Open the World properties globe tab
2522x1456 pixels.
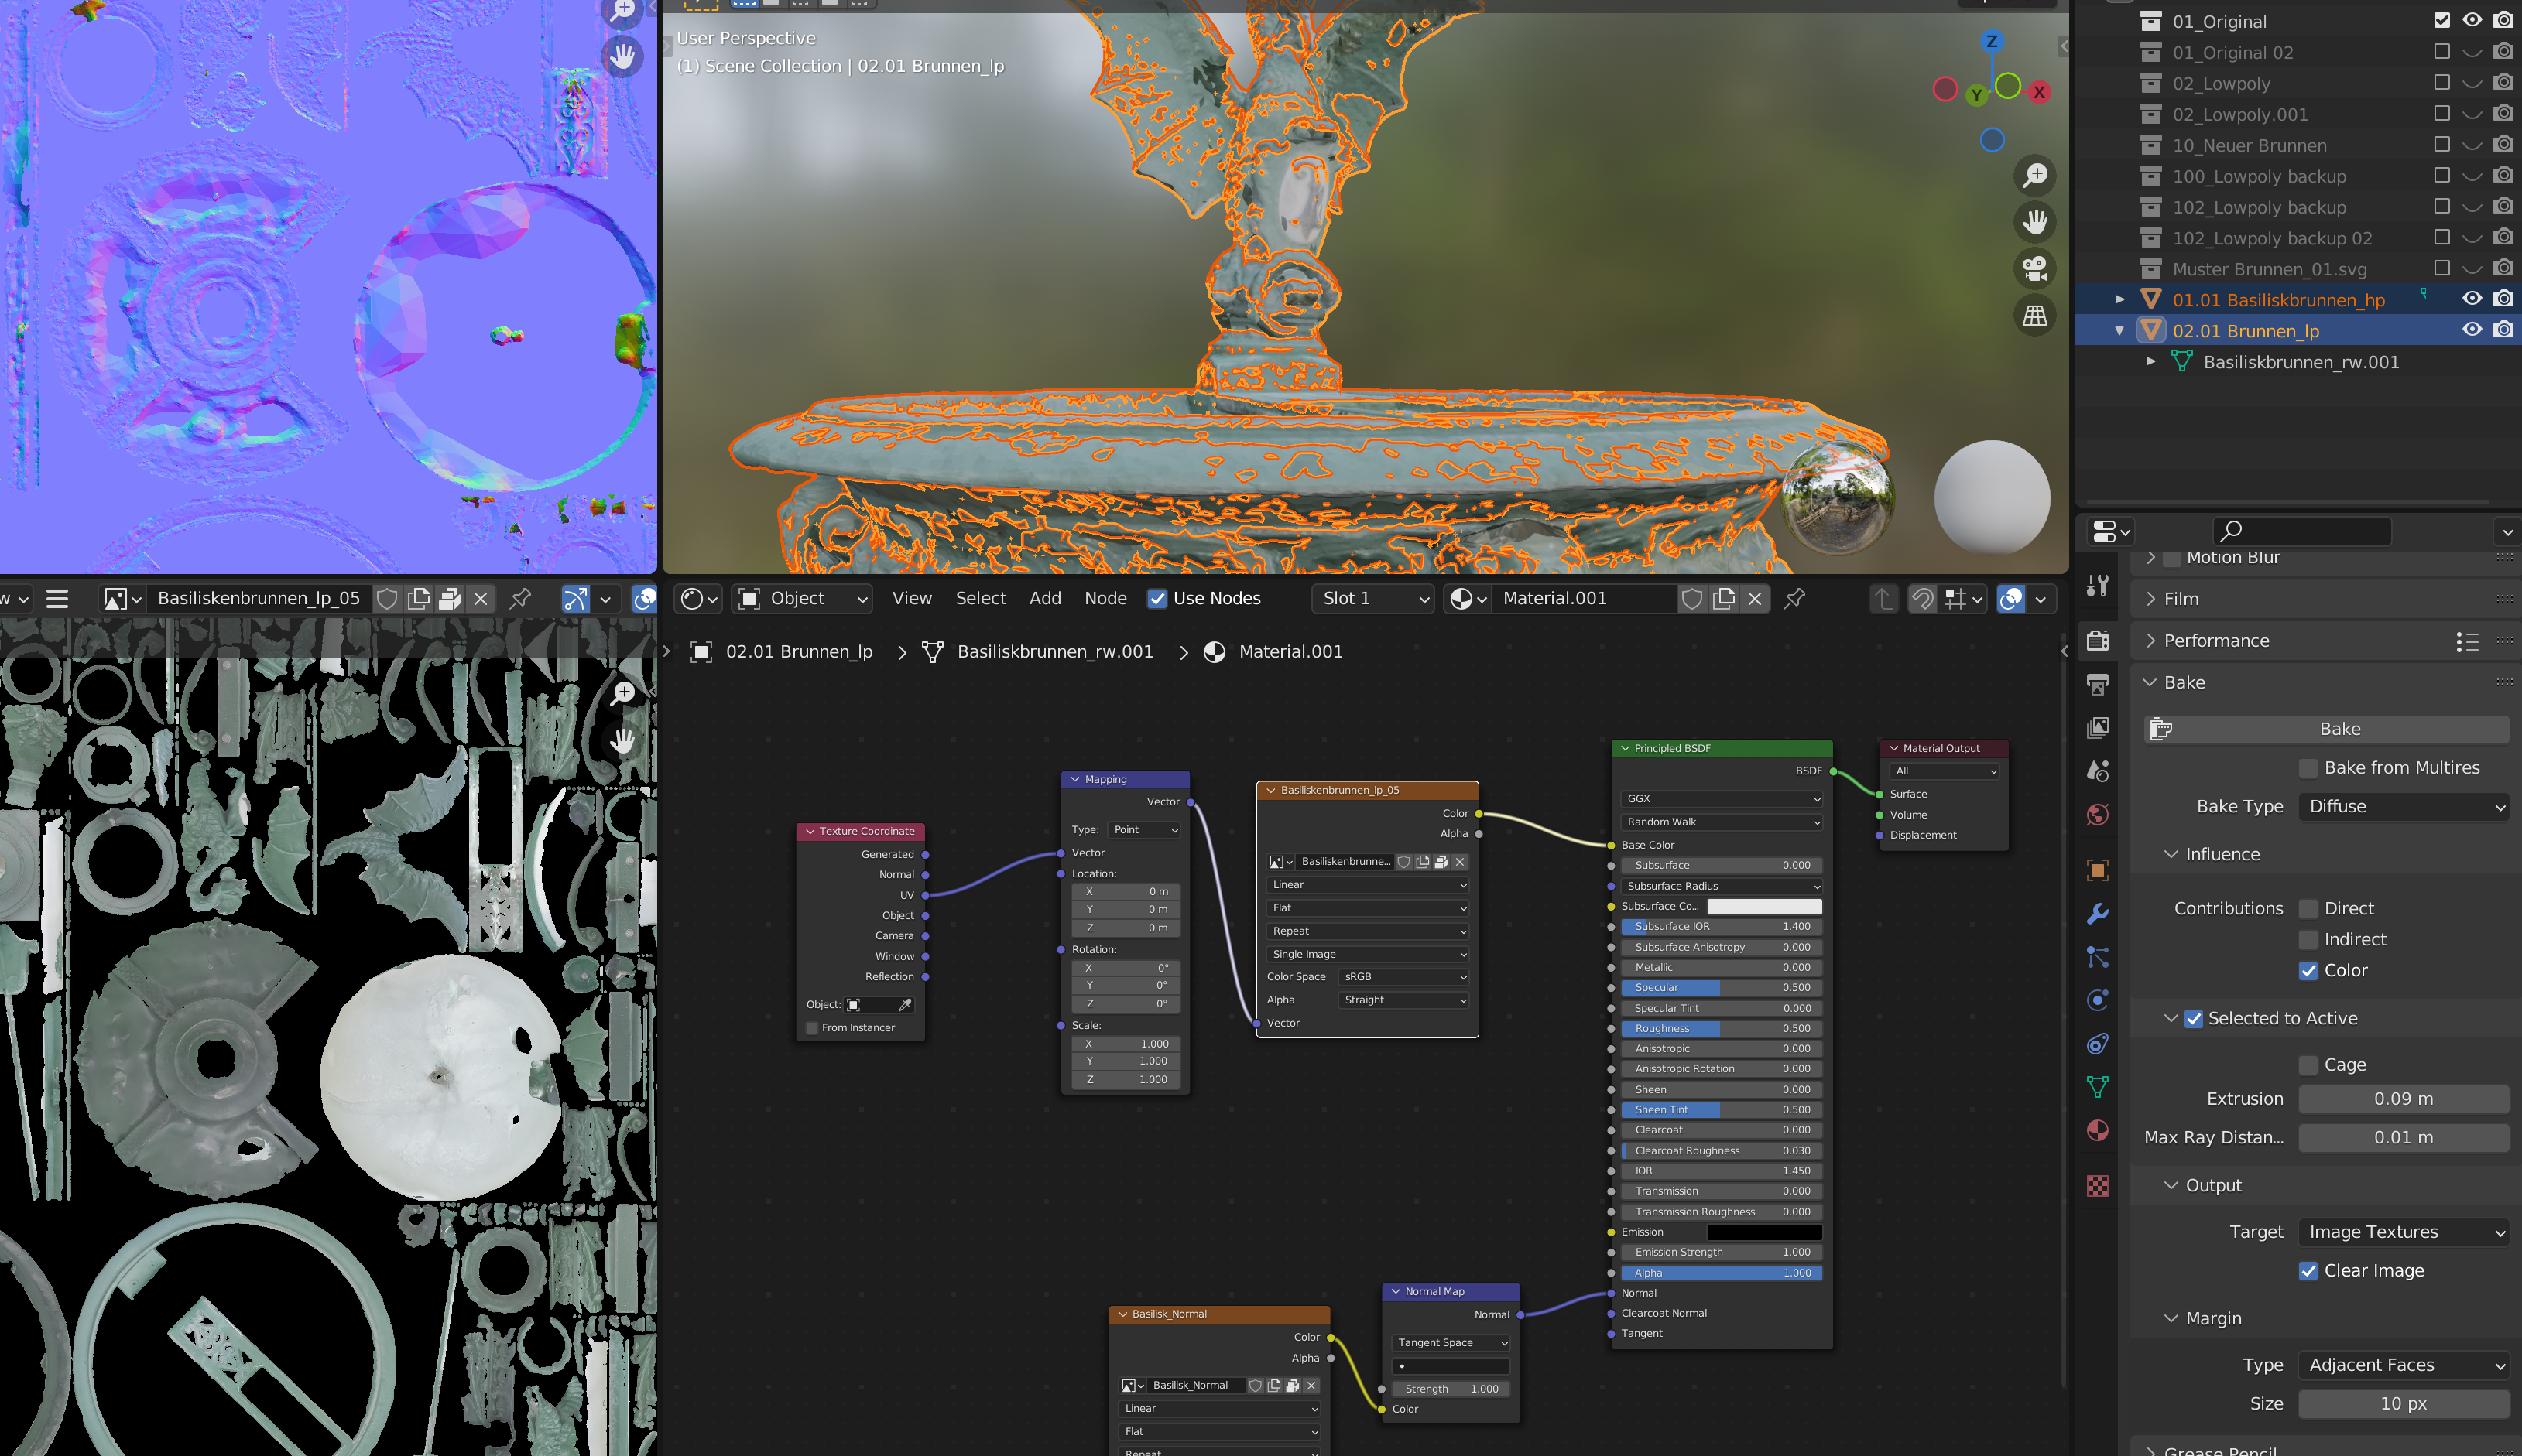(2098, 815)
